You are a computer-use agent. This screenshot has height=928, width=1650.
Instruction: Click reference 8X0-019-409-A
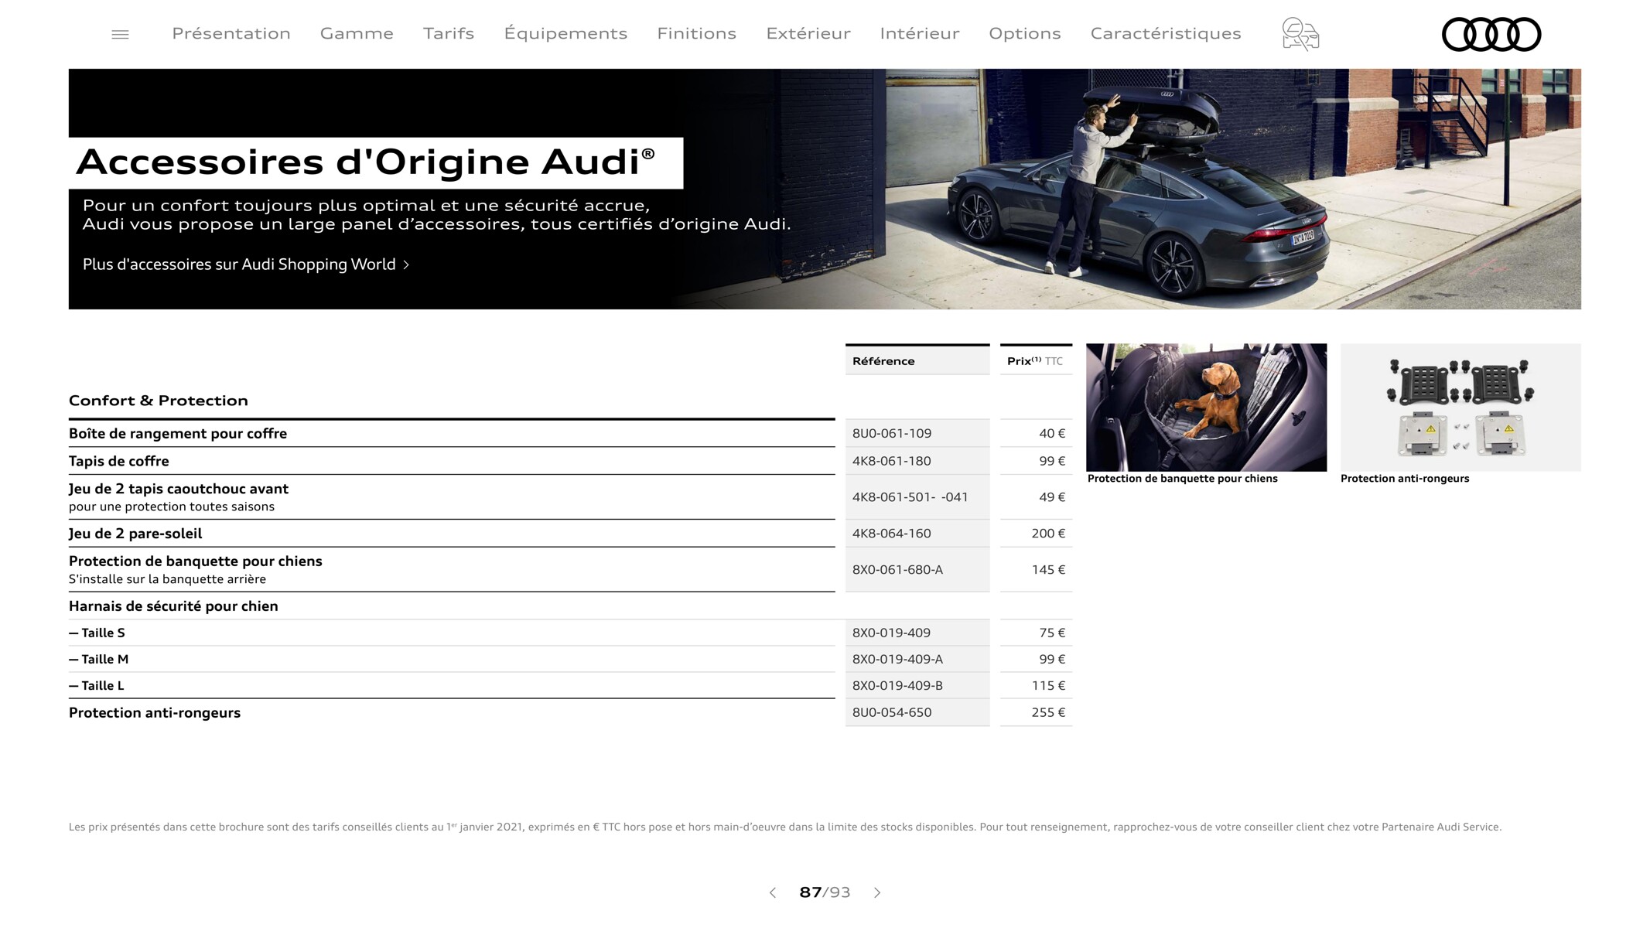(x=898, y=659)
